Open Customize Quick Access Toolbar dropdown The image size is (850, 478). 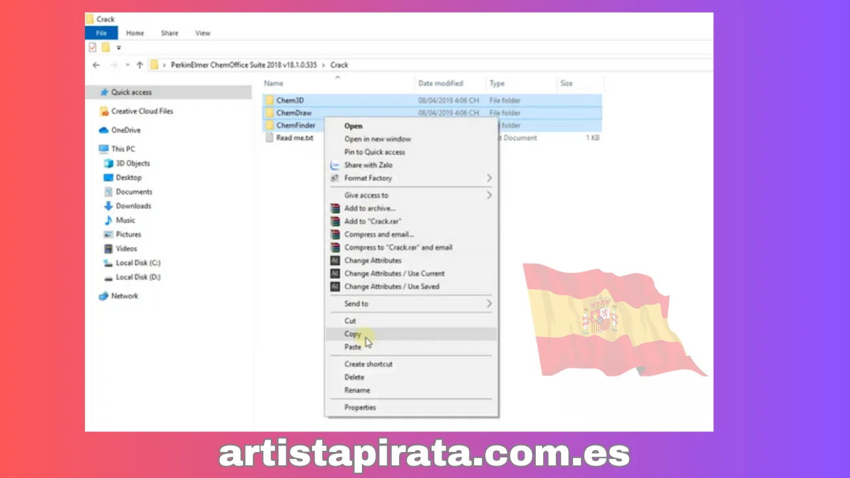(x=119, y=48)
